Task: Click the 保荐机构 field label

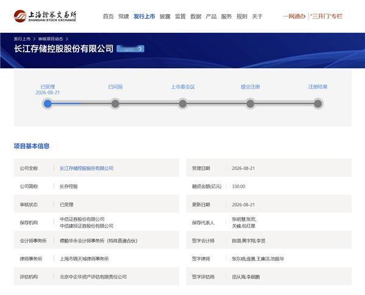Action: point(29,222)
